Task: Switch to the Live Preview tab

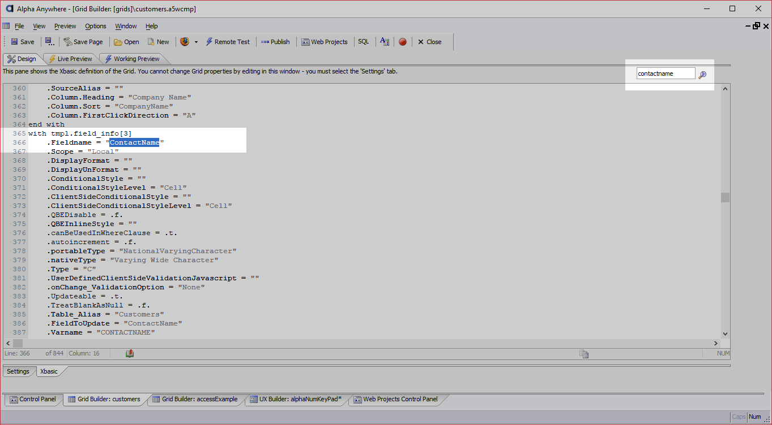Action: coord(70,59)
